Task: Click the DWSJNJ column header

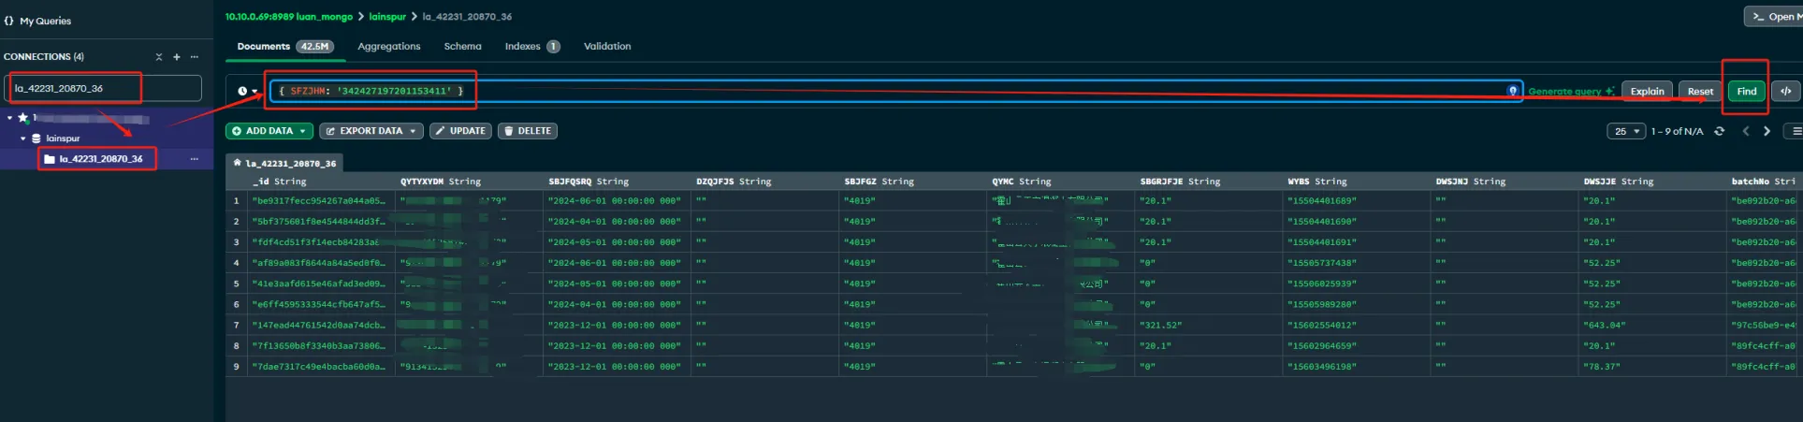Action: coord(1504,182)
